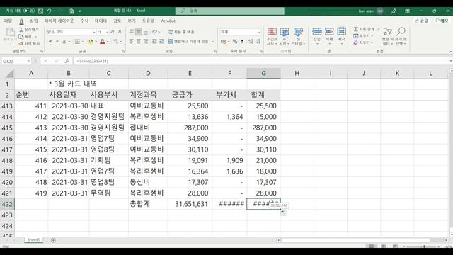The height and width of the screenshot is (255, 453).
Task: Click Merge and Center (병합하고 가운데 맞춤)
Action: (x=188, y=42)
